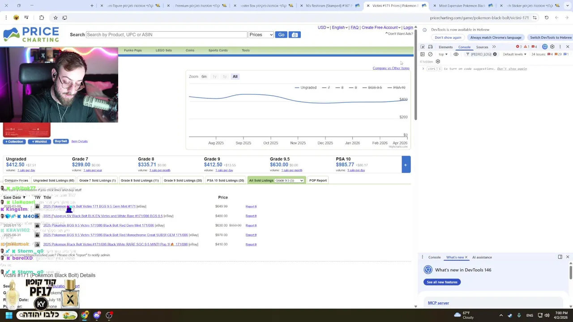Screen dimensions: 573x322
Task: Select the 6m chart zoom option
Action: [204, 76]
